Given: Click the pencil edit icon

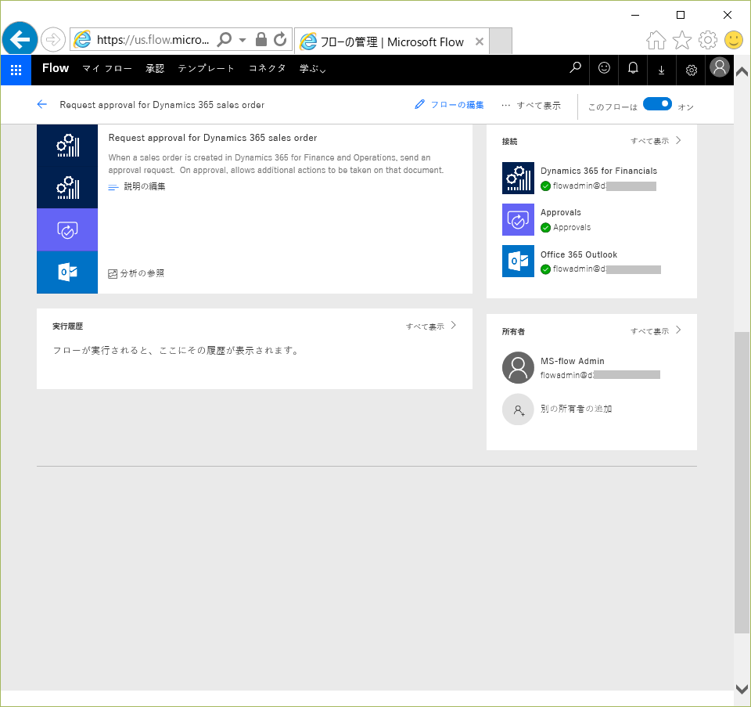Looking at the screenshot, I should (419, 104).
